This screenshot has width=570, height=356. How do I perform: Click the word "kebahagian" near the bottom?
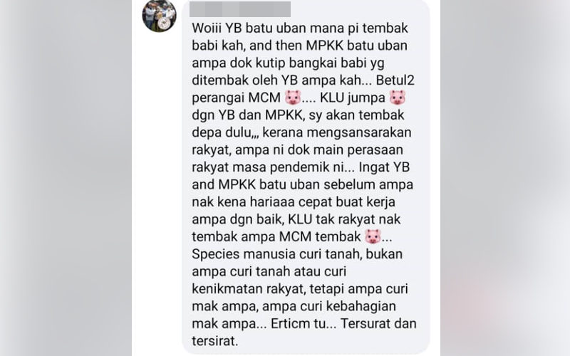361,307
